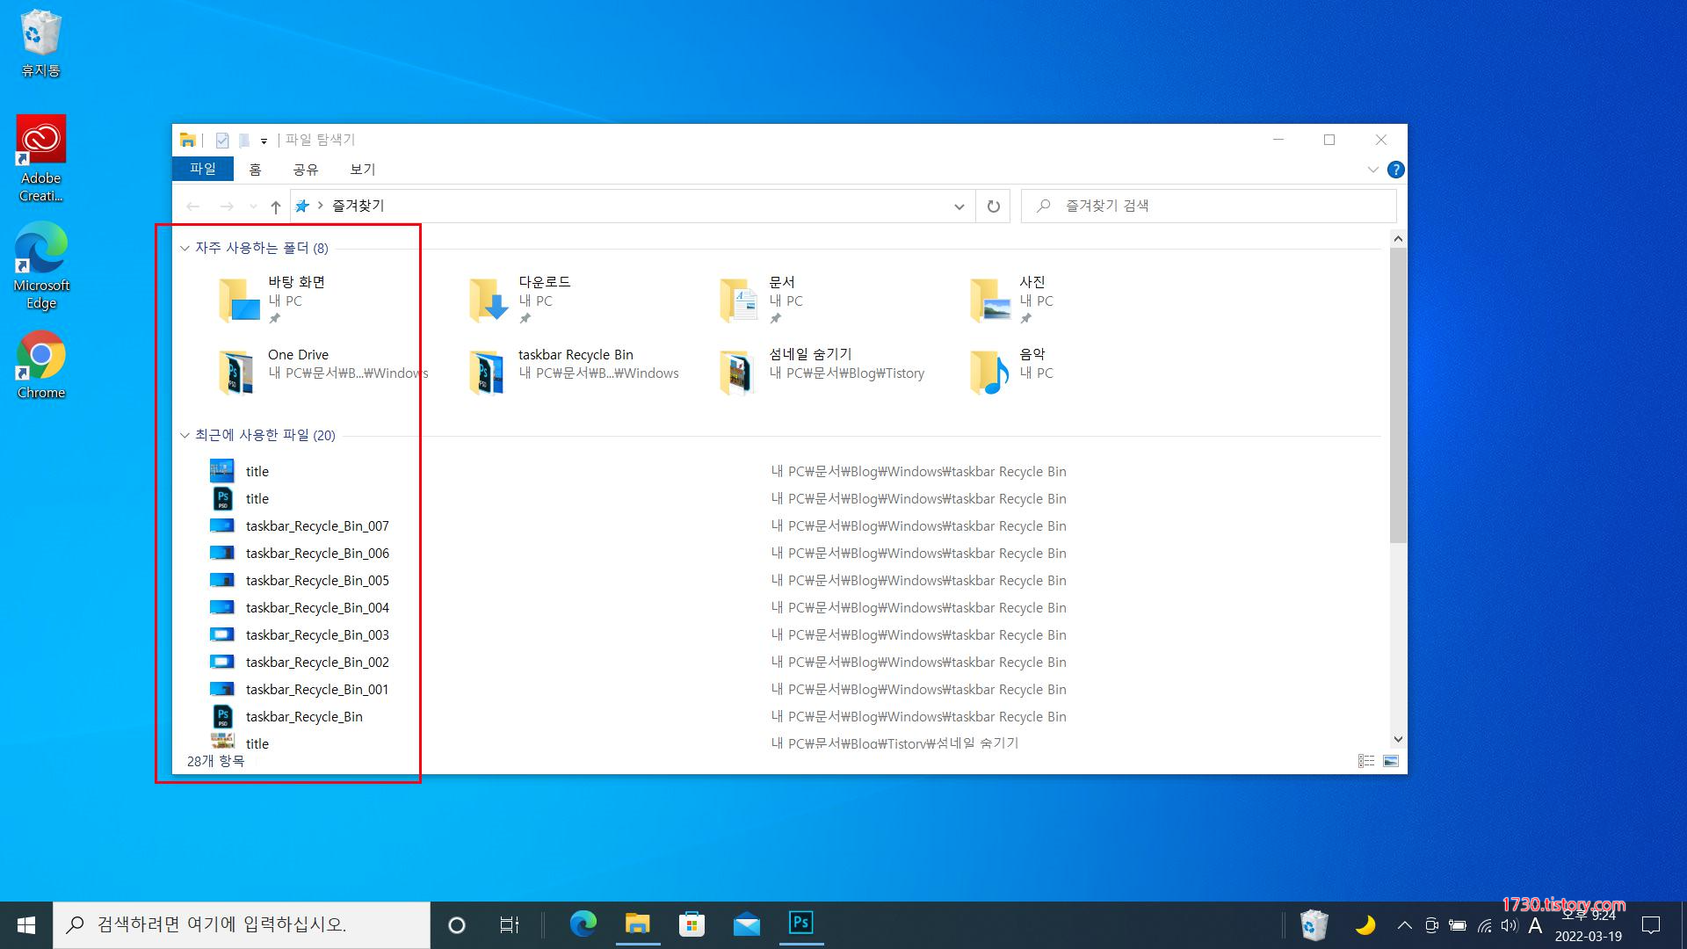Image resolution: width=1687 pixels, height=949 pixels.
Task: Open the Music (음악) folder icon
Action: coord(988,372)
